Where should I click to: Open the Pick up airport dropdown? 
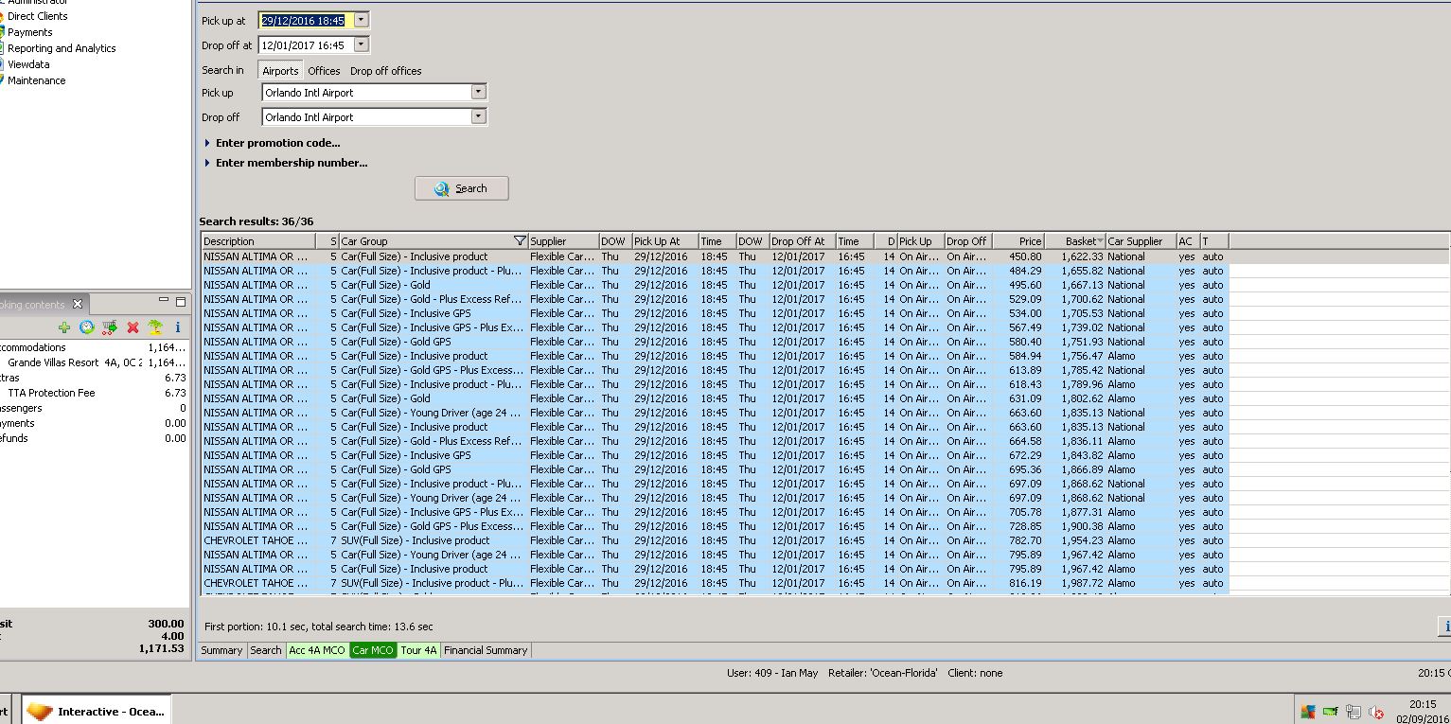(x=479, y=93)
